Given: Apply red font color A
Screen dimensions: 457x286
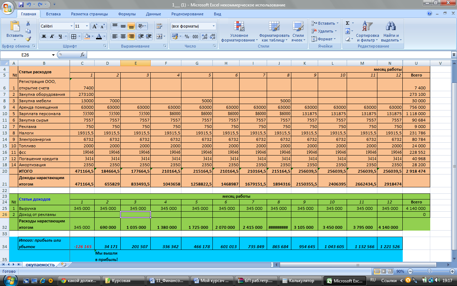Looking at the screenshot, I should [99, 36].
